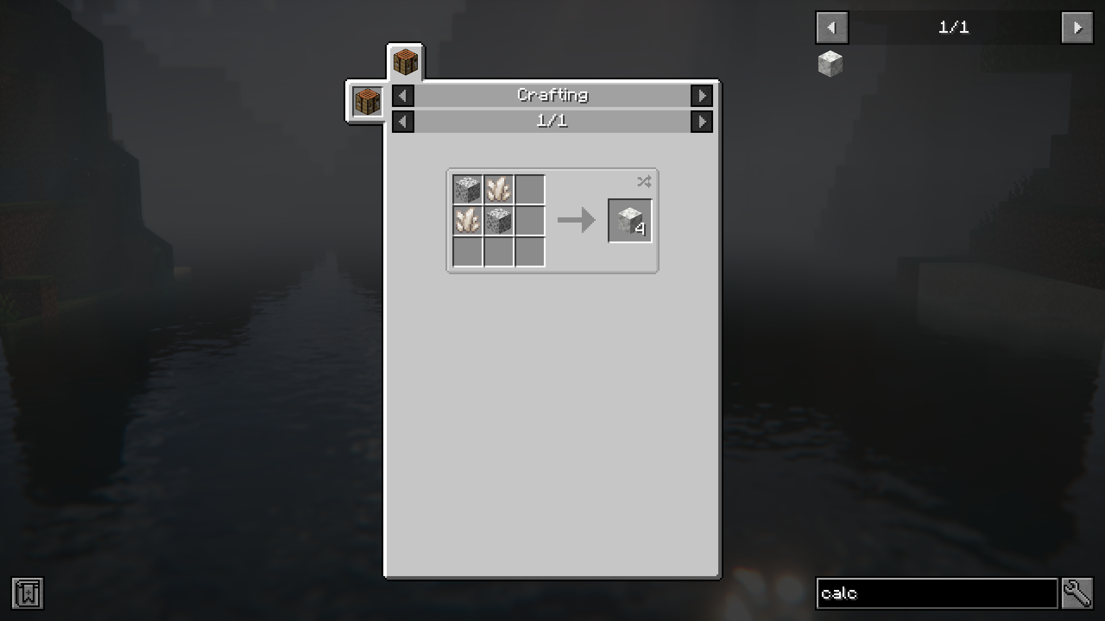Image resolution: width=1105 pixels, height=621 pixels.
Task: Click the crafting table catalyst icon
Action: point(368,102)
